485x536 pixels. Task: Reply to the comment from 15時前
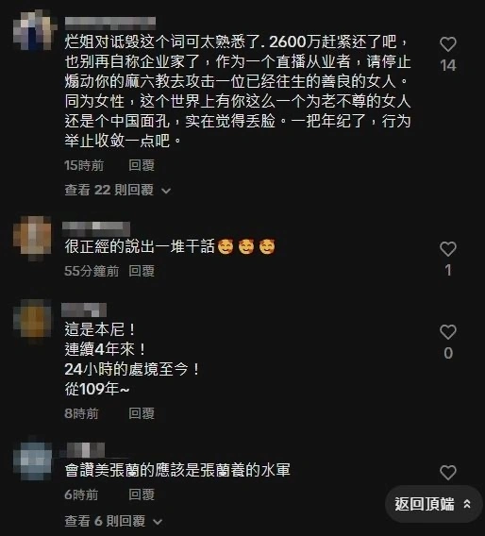pyautogui.click(x=142, y=165)
